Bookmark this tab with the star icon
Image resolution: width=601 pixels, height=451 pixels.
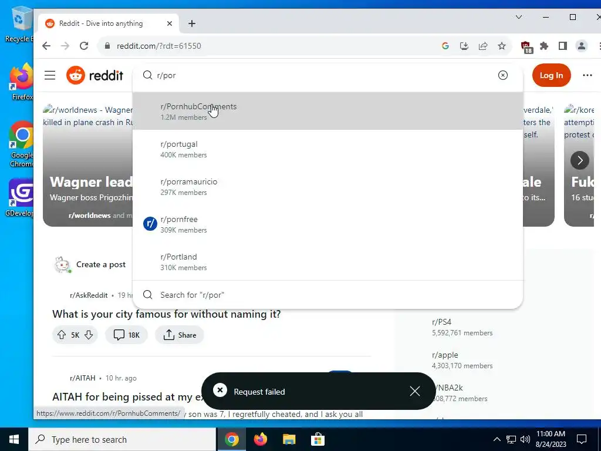502,46
